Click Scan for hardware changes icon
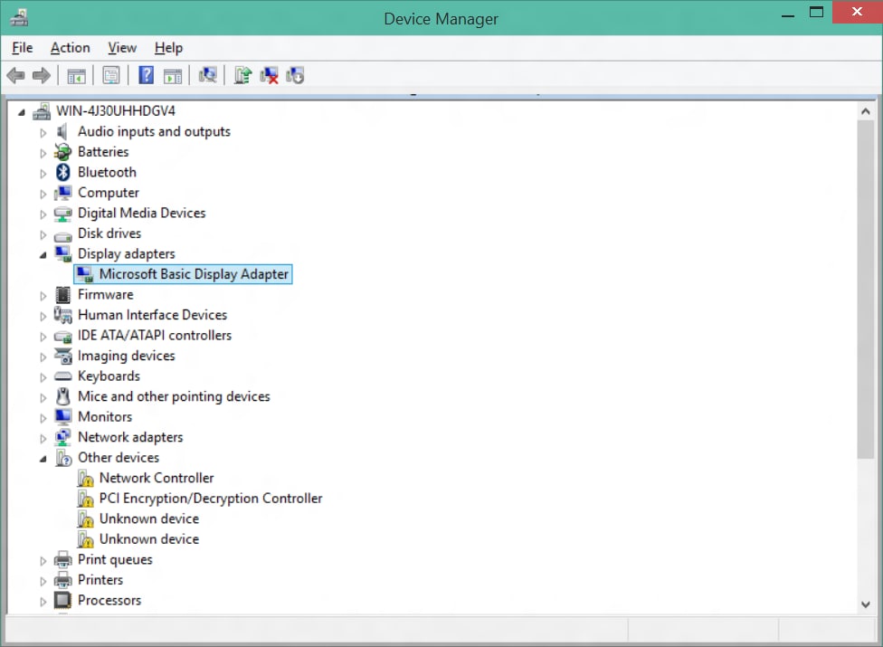Image resolution: width=883 pixels, height=647 pixels. pyautogui.click(x=207, y=75)
